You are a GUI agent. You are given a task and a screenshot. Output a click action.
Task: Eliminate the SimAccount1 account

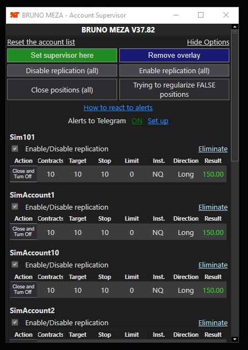pyautogui.click(x=213, y=207)
